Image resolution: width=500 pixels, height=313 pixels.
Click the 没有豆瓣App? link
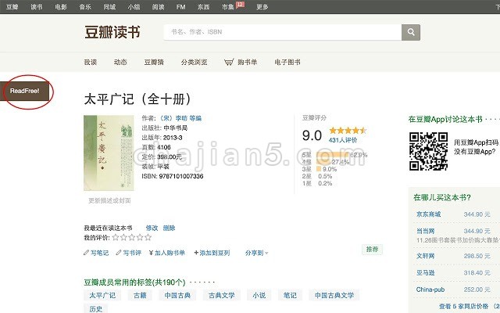pyautogui.click(x=475, y=151)
